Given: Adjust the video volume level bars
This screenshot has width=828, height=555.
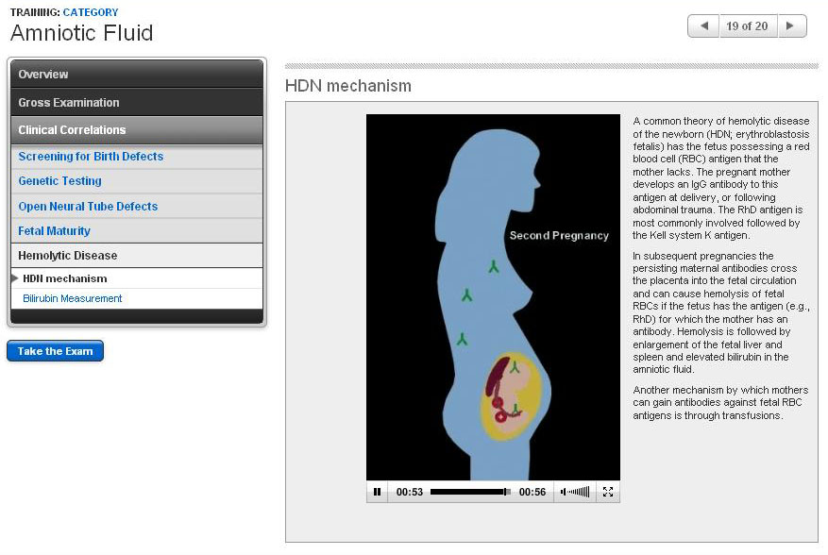Looking at the screenshot, I should [x=581, y=492].
